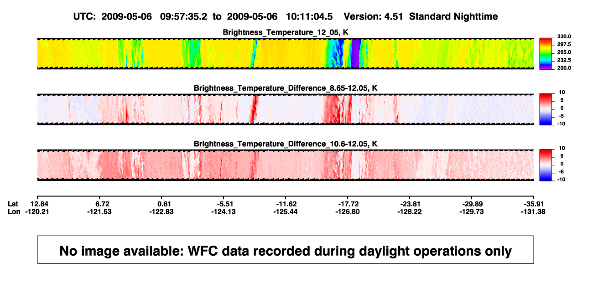Image resolution: width=593 pixels, height=304 pixels.
Task: Click longitude value -120.21
Action: [37, 211]
